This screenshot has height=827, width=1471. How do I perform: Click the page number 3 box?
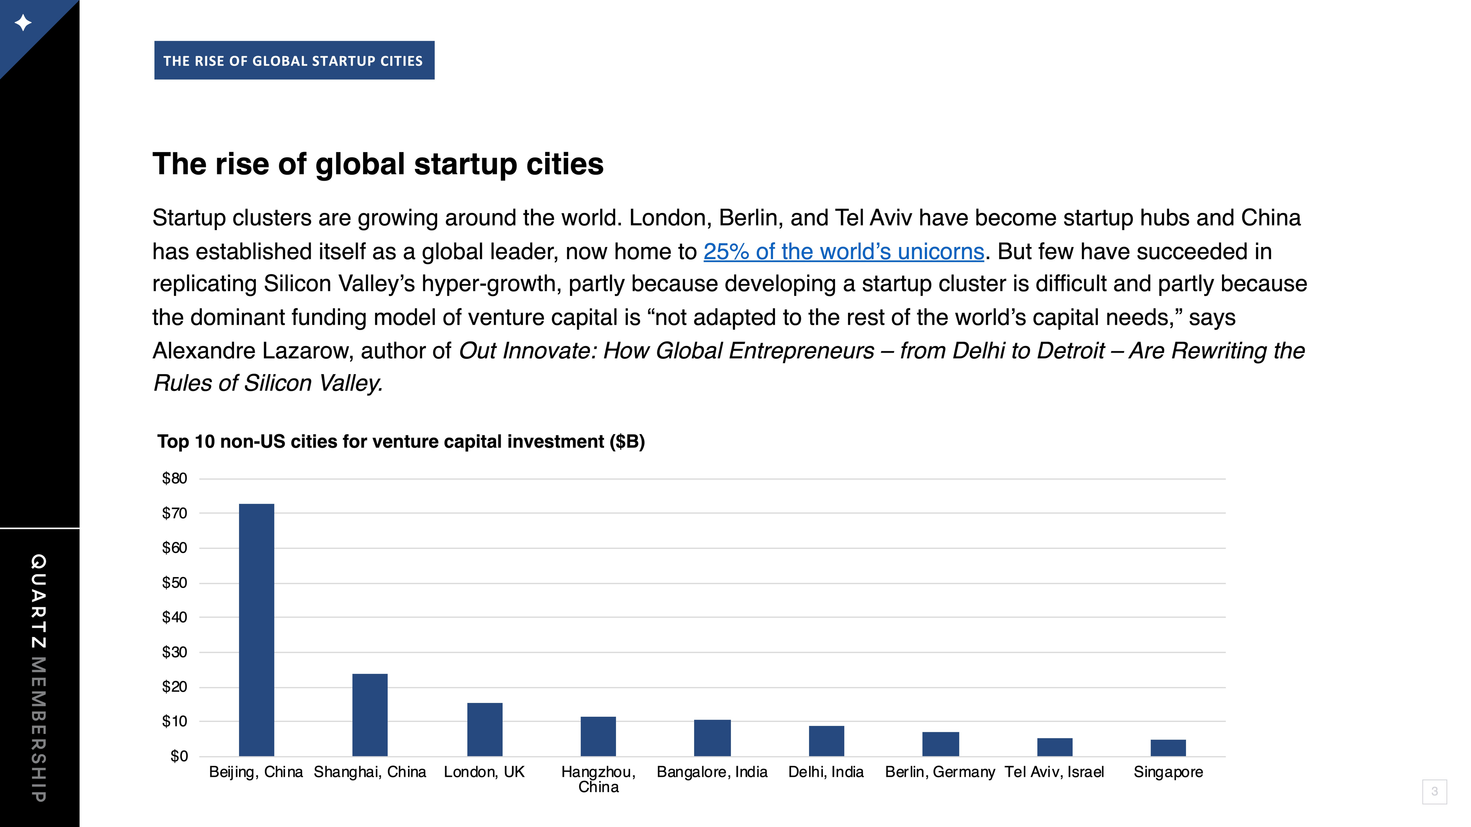pos(1435,792)
